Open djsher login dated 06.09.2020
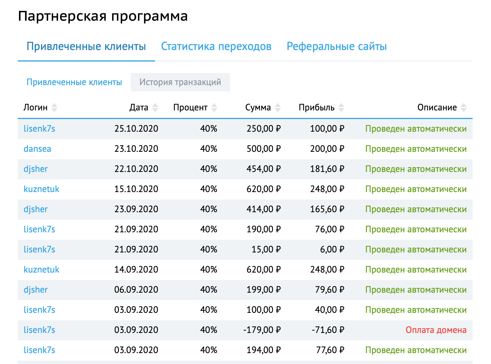This screenshot has height=364, width=491. point(36,290)
